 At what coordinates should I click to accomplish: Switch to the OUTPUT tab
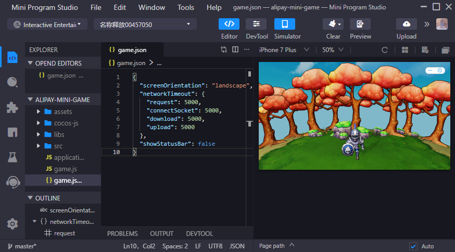click(x=161, y=234)
